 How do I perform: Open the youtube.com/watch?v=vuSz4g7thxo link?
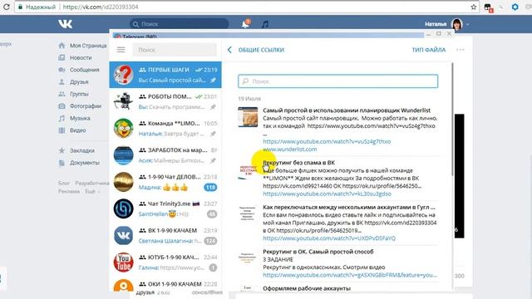[x=327, y=141]
